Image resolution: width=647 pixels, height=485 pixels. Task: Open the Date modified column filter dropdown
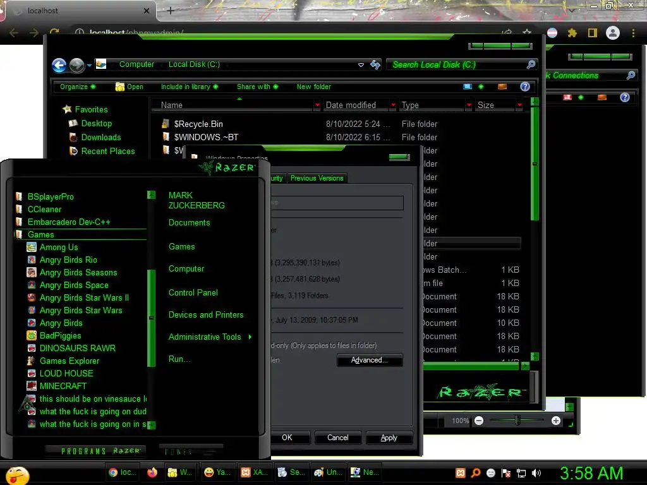coord(393,105)
